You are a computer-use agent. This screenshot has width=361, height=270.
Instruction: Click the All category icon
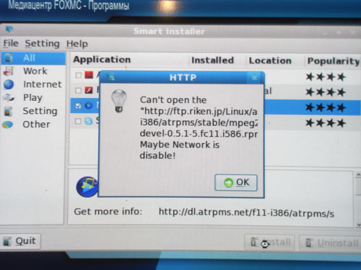tap(9, 58)
